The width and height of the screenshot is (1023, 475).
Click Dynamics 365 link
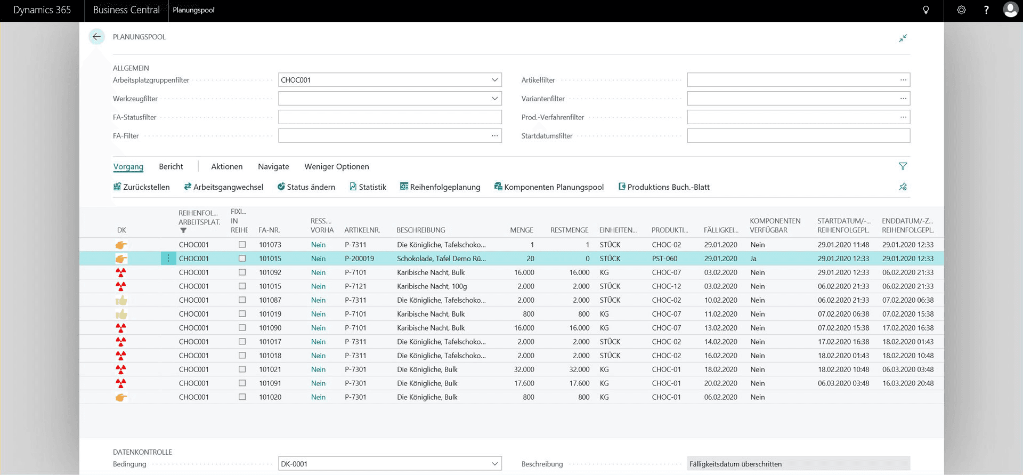pyautogui.click(x=42, y=10)
